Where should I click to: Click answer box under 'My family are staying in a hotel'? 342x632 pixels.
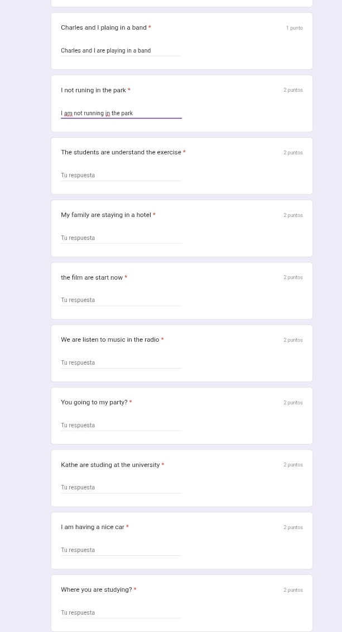(121, 238)
